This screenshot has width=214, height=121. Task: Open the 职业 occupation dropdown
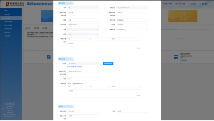pyautogui.click(x=83, y=34)
